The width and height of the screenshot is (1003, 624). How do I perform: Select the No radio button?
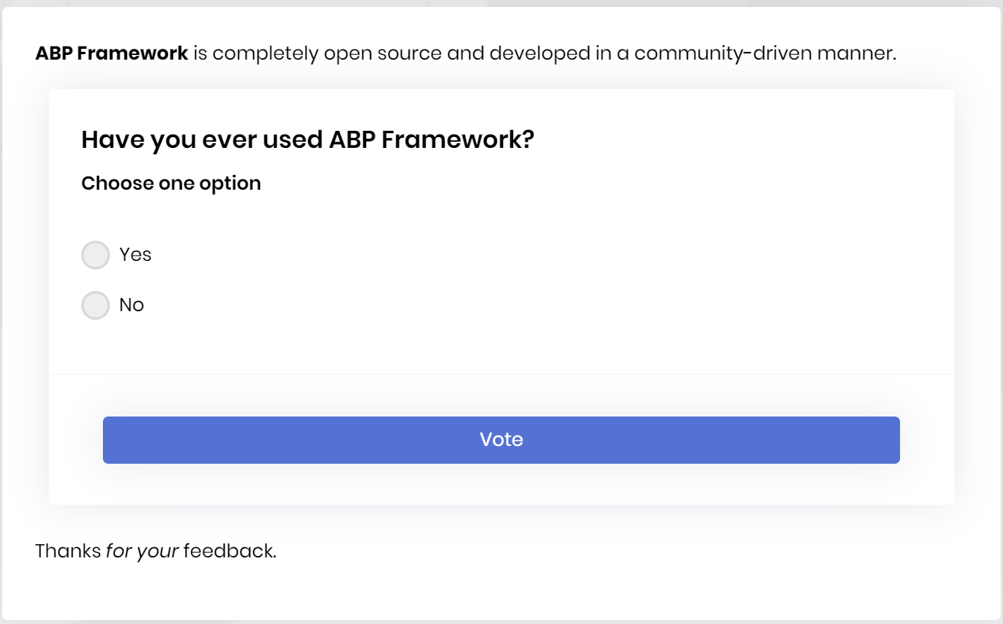[x=95, y=305]
